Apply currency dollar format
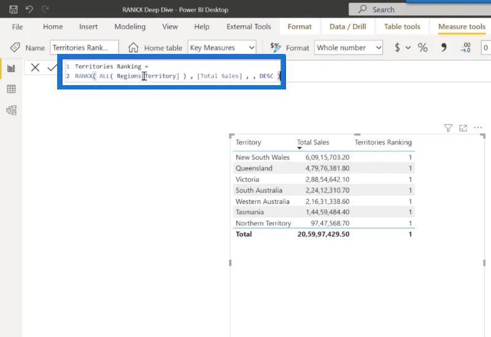The width and height of the screenshot is (491, 337). coord(397,48)
